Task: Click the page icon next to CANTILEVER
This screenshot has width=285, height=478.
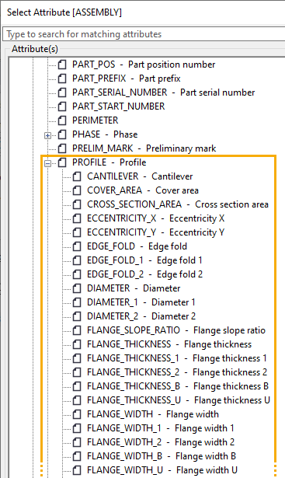Action: pyautogui.click(x=77, y=176)
